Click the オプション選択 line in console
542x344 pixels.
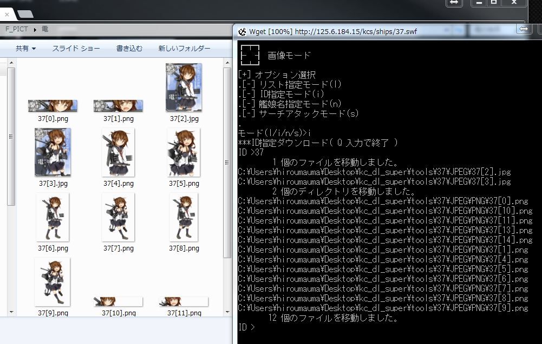(277, 75)
